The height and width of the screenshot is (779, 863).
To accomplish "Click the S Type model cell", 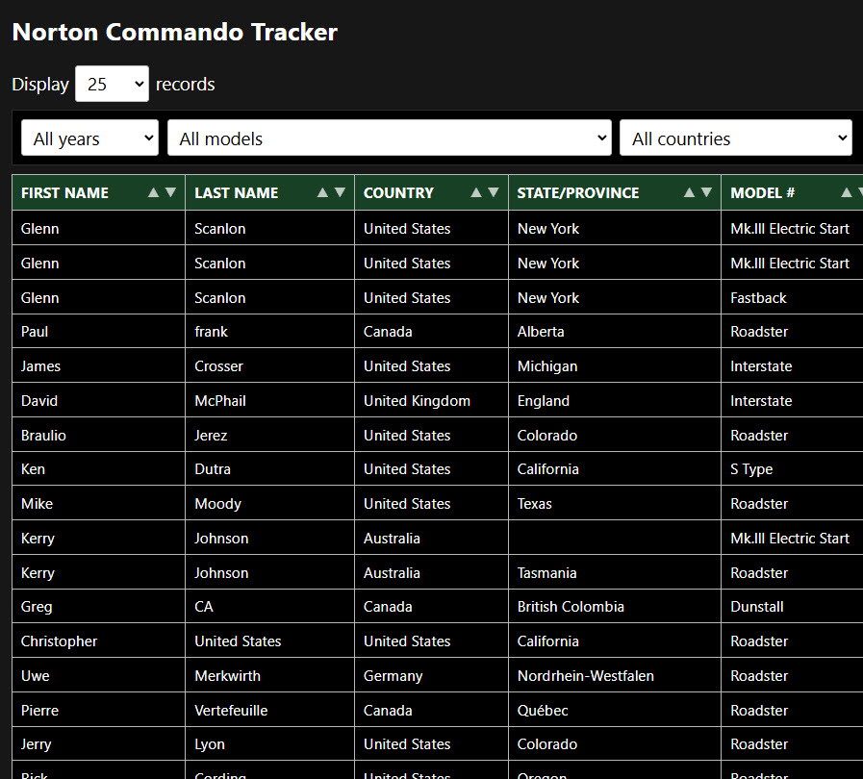I will click(x=792, y=469).
